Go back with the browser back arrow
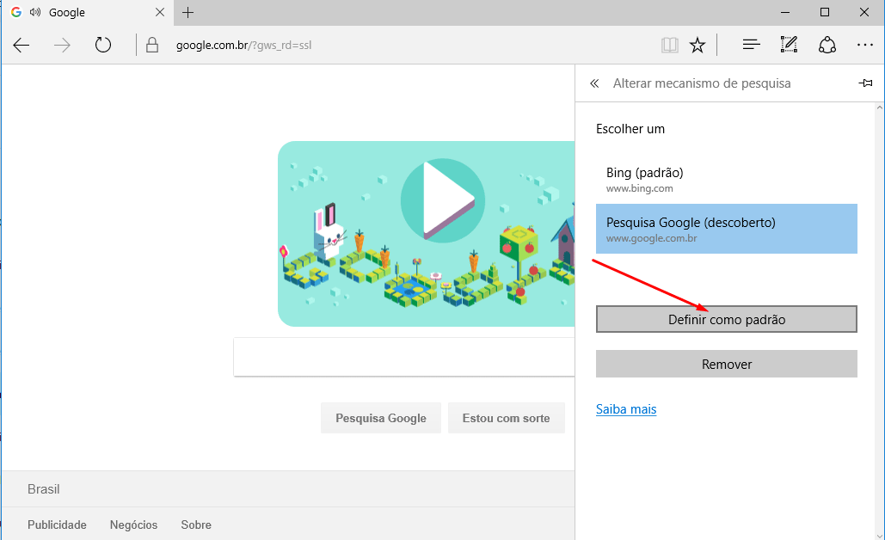 [x=21, y=45]
